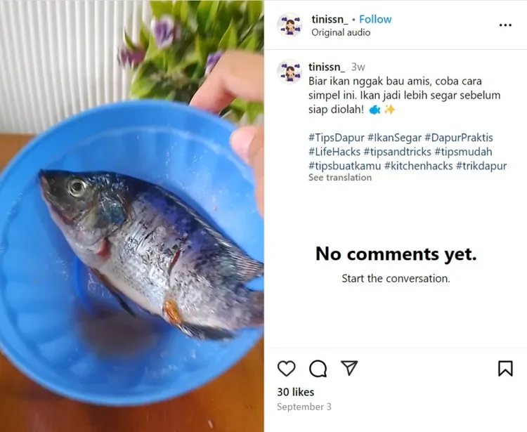Open the #LifeHacks hashtag
Viewport: 527px width, 432px height.
[x=334, y=152]
